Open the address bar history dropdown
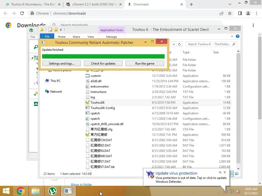The height and width of the screenshot is (196, 262). tap(174, 44)
